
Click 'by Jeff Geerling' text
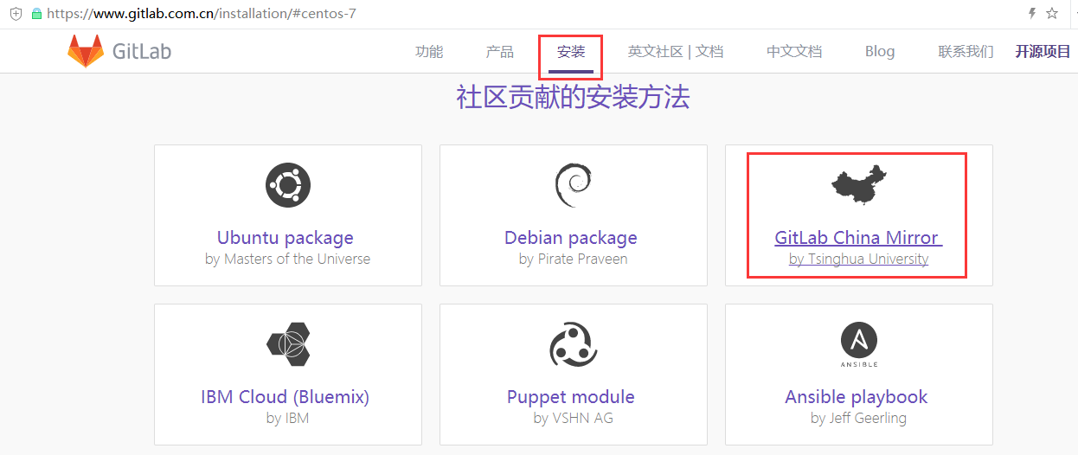pyautogui.click(x=859, y=418)
